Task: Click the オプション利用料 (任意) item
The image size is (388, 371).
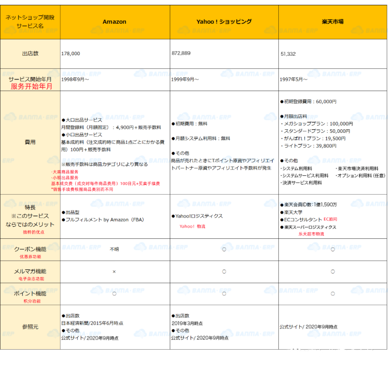Action: (x=360, y=175)
